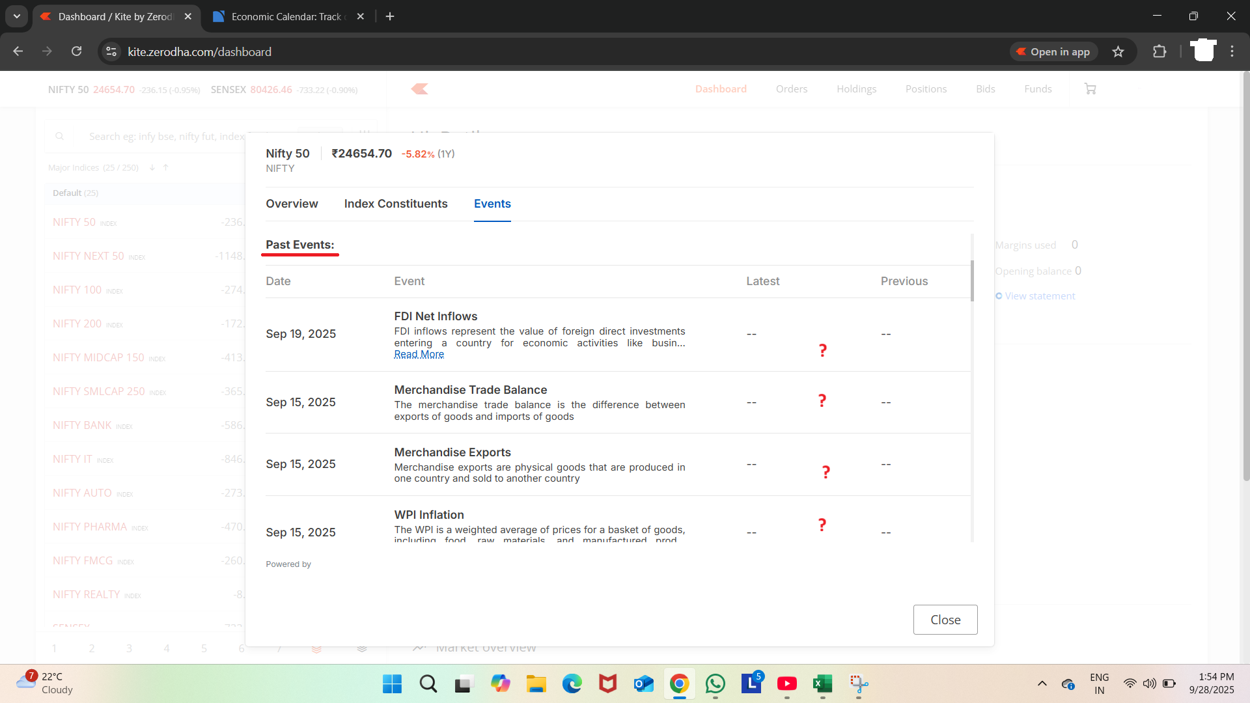1250x703 pixels.
Task: Click Read More link for FDI
Action: 419,354
